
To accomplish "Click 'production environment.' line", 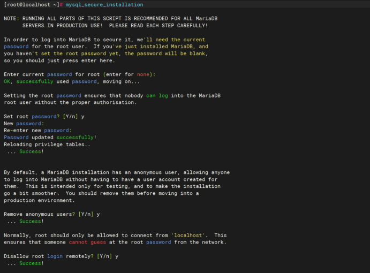I will [x=39, y=200].
